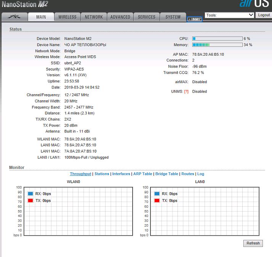Switch to the WIRELESS tab
Viewport: 272px width, 257px height.
tap(67, 17)
